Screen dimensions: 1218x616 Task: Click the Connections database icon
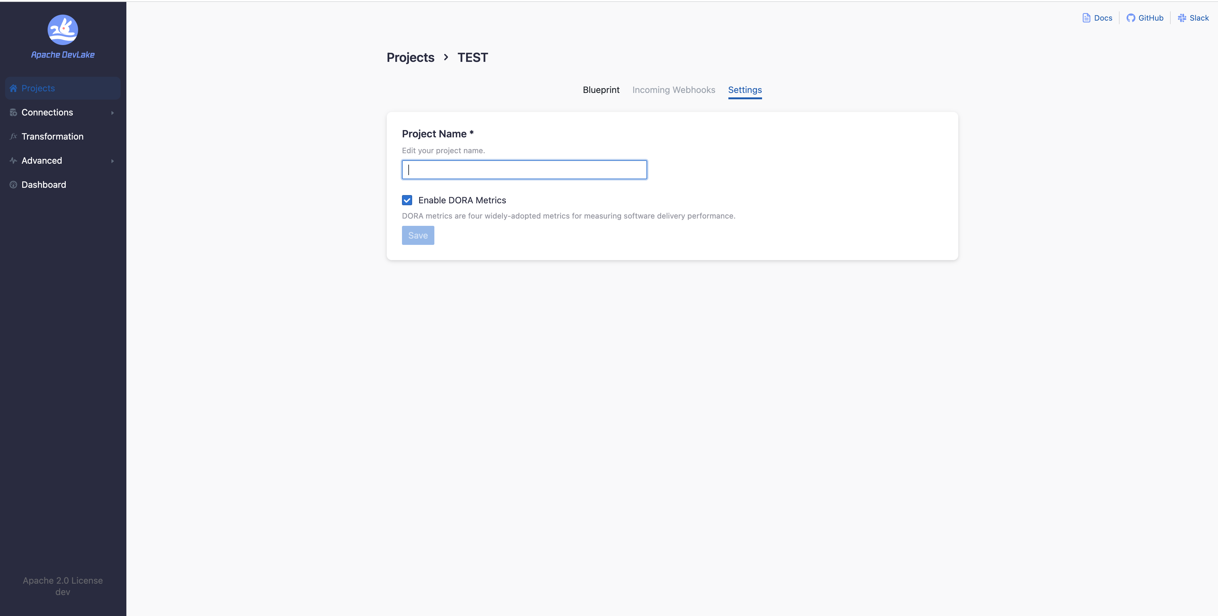click(13, 112)
